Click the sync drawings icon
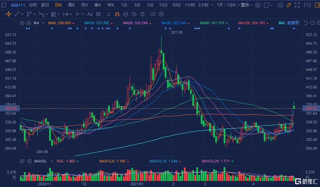The height and width of the screenshot is (187, 320). point(126,14)
